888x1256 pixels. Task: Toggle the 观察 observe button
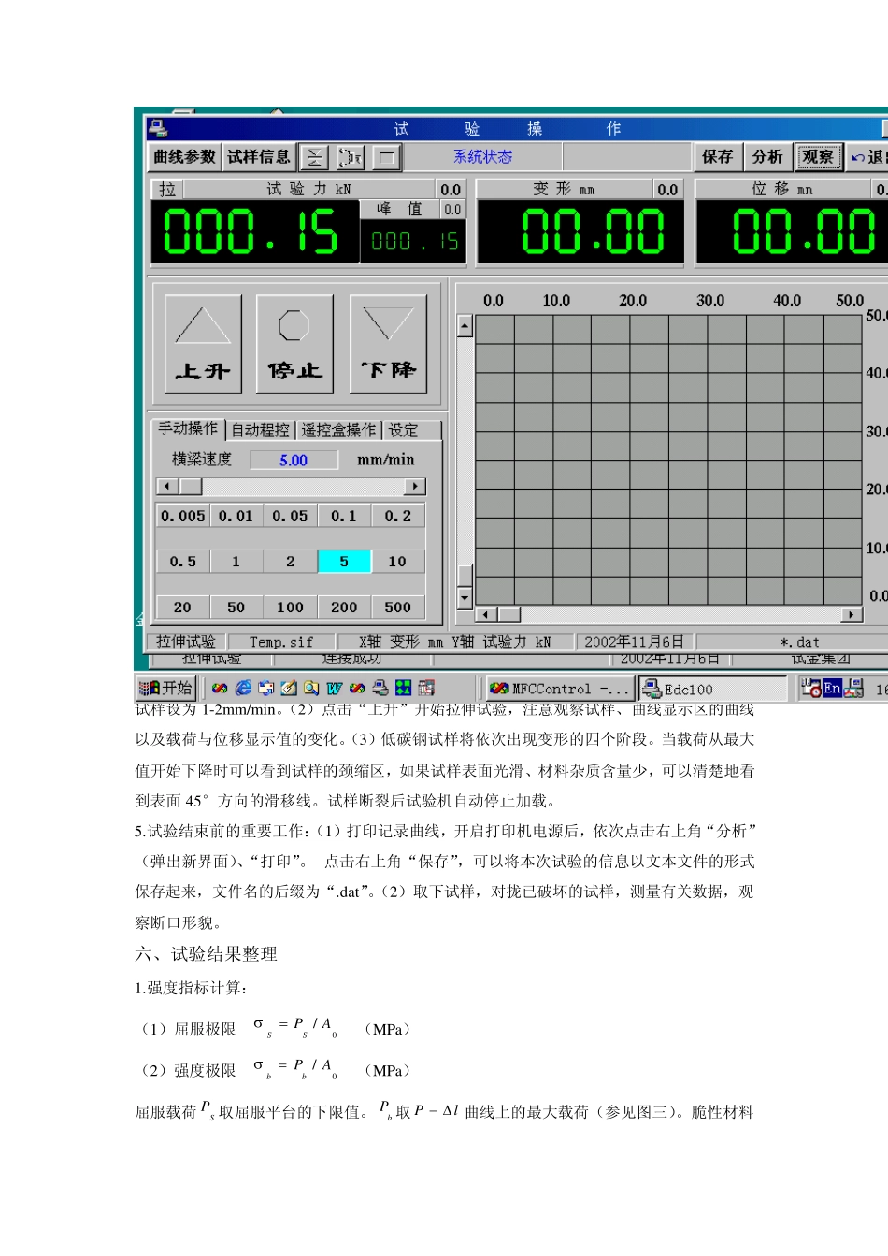click(818, 157)
